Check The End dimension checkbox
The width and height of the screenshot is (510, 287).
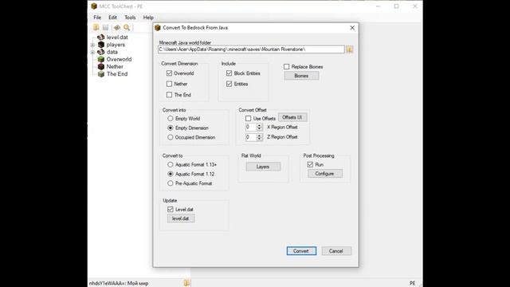tap(169, 95)
